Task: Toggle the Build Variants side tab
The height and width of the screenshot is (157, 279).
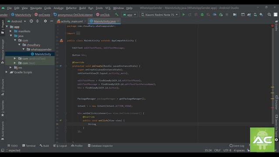Action: point(3,131)
